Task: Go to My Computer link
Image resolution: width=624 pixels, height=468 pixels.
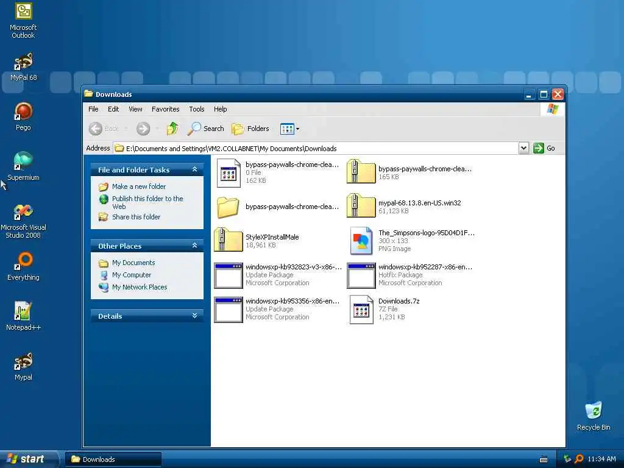Action: pos(132,275)
